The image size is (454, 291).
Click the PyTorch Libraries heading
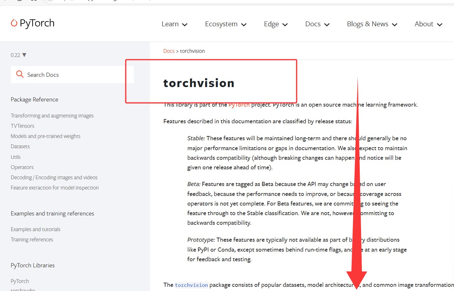pos(33,265)
